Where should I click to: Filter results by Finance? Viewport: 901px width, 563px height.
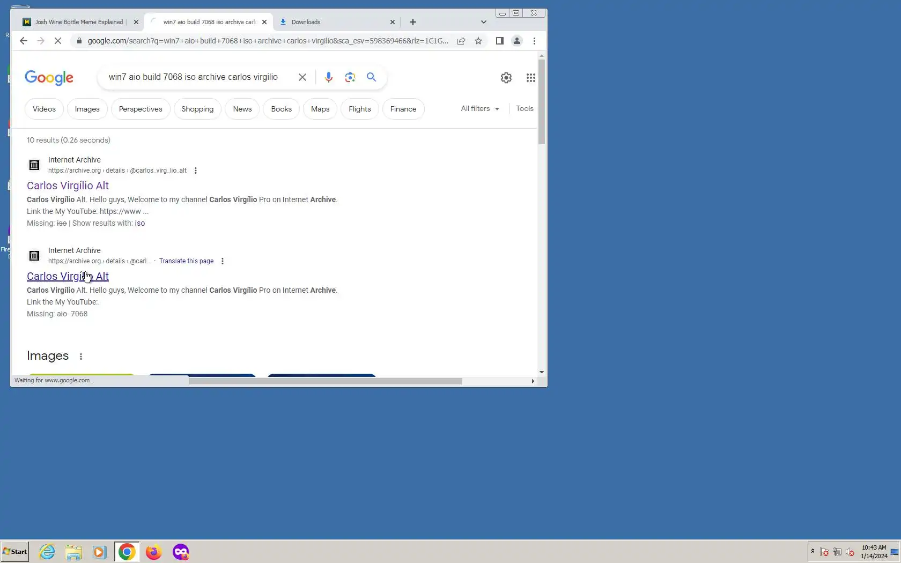coord(403,109)
